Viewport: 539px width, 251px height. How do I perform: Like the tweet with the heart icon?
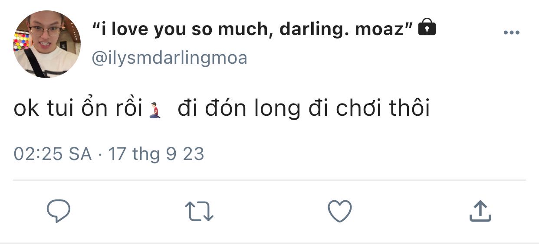339,211
